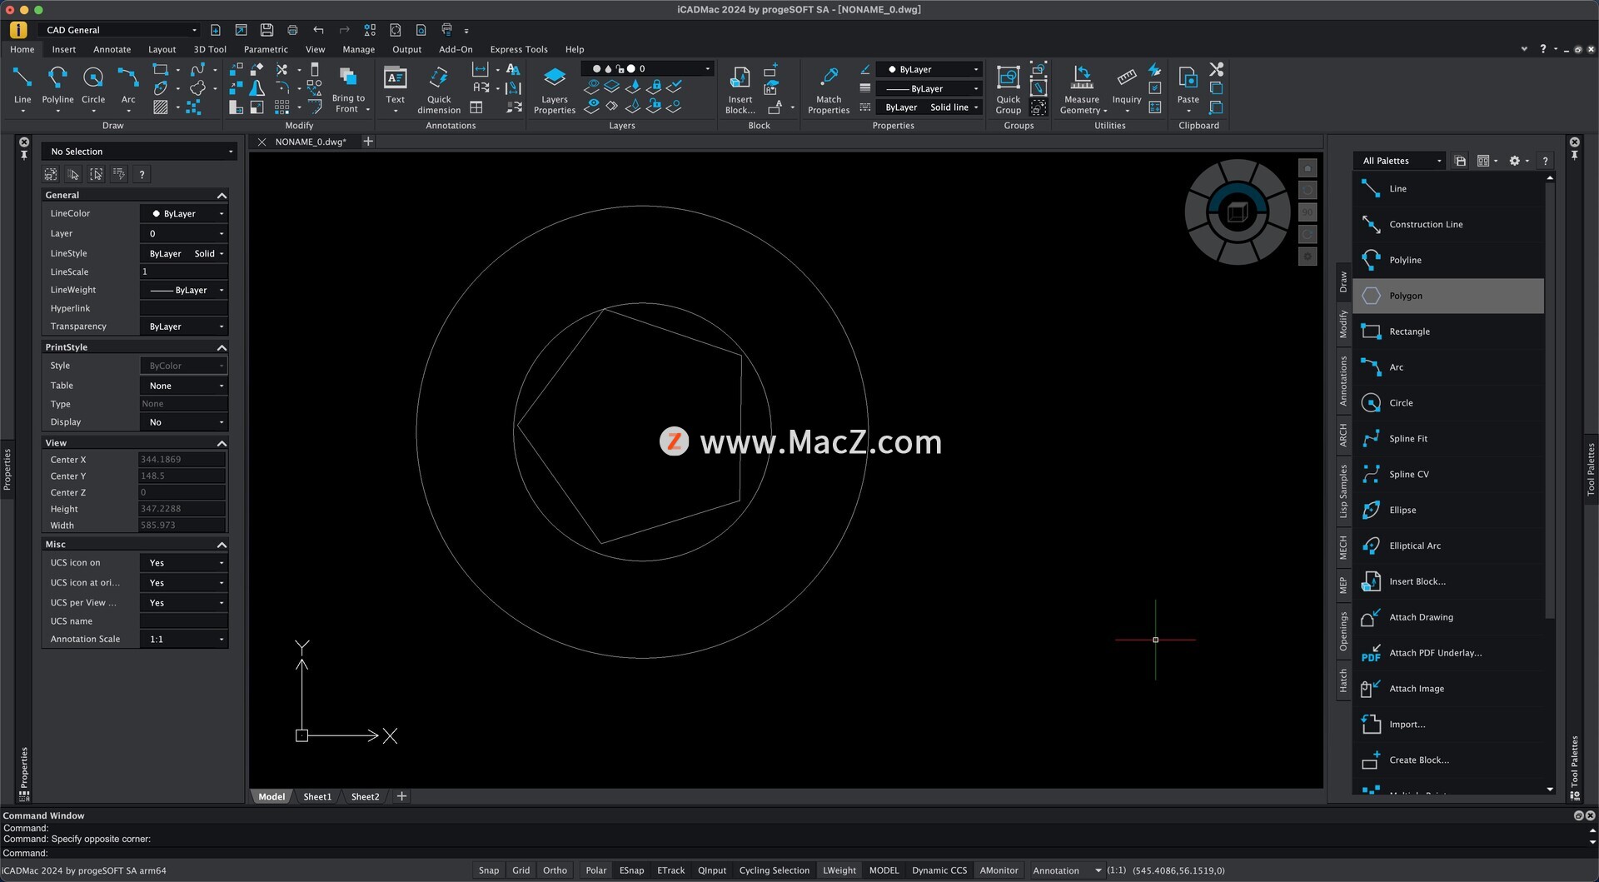Activate the Match Properties tool
1599x882 pixels.
pyautogui.click(x=829, y=90)
